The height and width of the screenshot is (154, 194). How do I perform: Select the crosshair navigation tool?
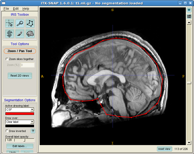pyautogui.click(x=9, y=23)
